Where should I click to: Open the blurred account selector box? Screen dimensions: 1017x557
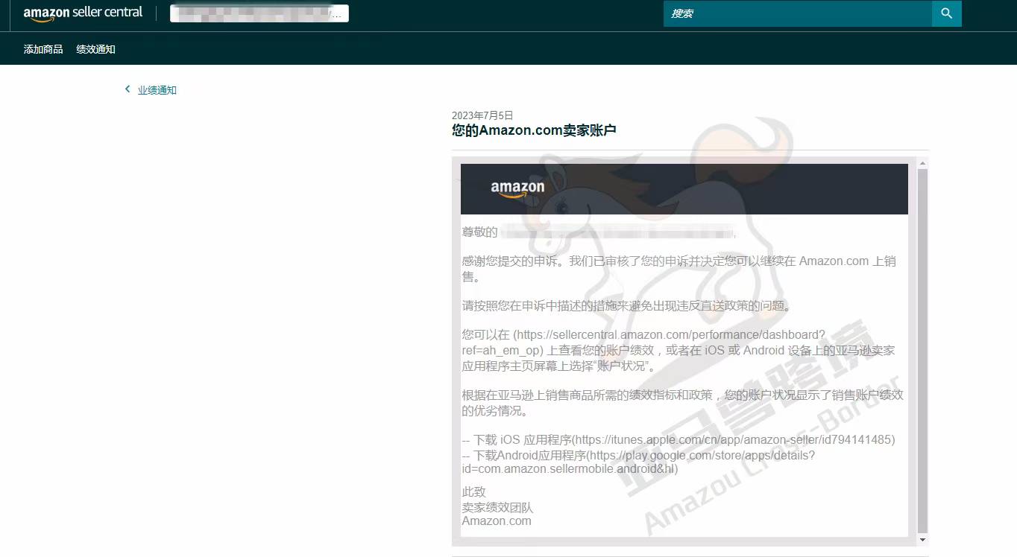[259, 13]
